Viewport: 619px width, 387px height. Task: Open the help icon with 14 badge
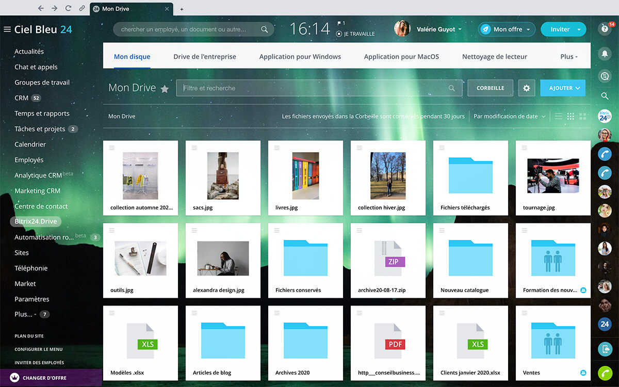(x=605, y=29)
